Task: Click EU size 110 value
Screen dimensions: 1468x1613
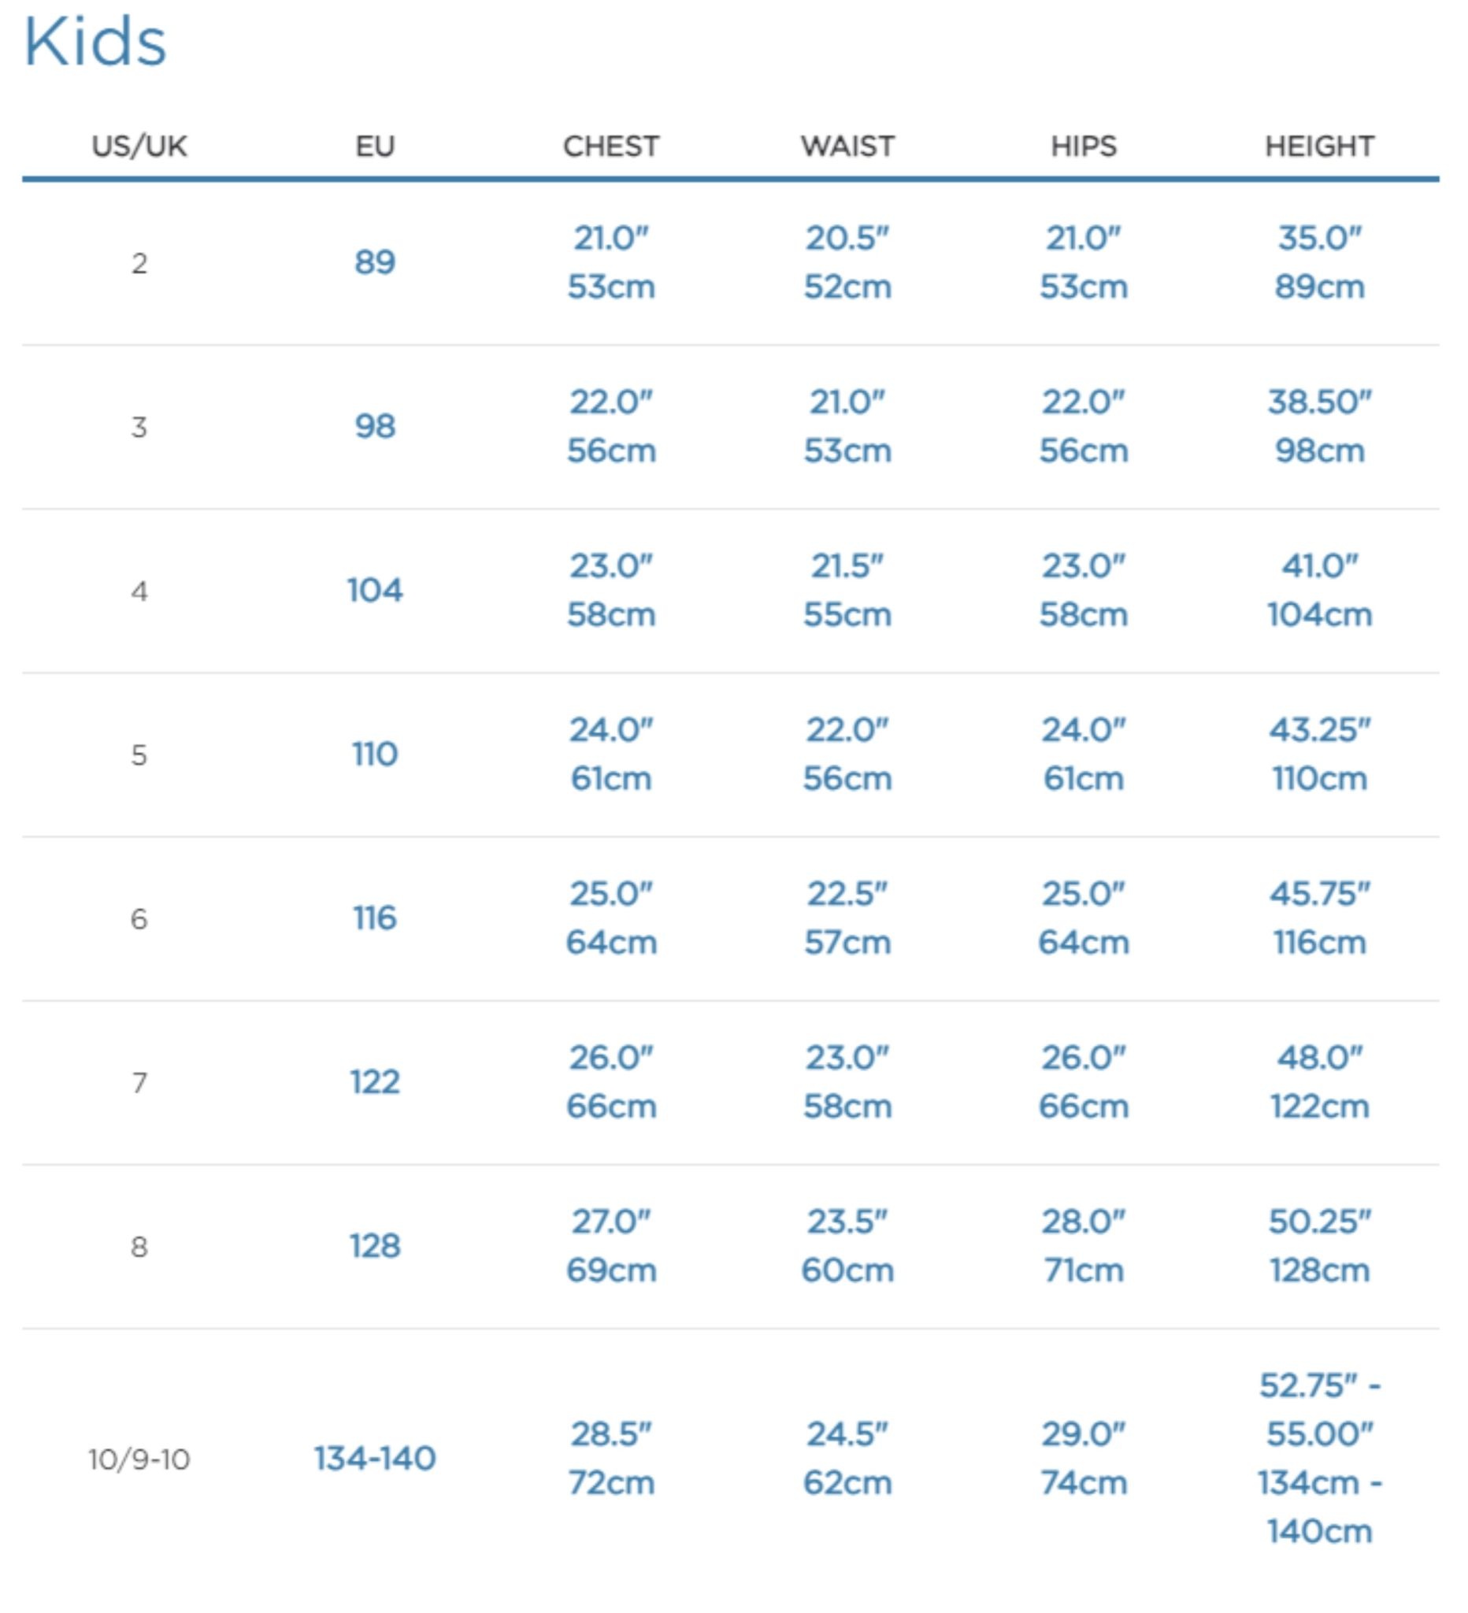Action: tap(375, 755)
